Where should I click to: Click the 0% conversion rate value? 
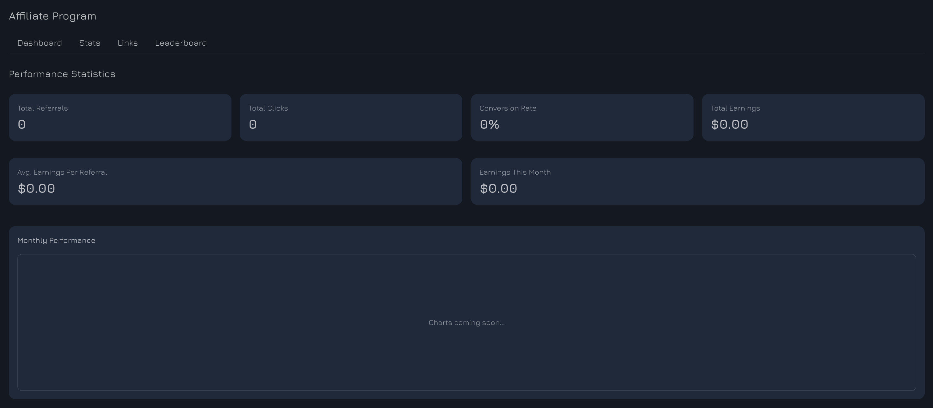[x=489, y=125]
